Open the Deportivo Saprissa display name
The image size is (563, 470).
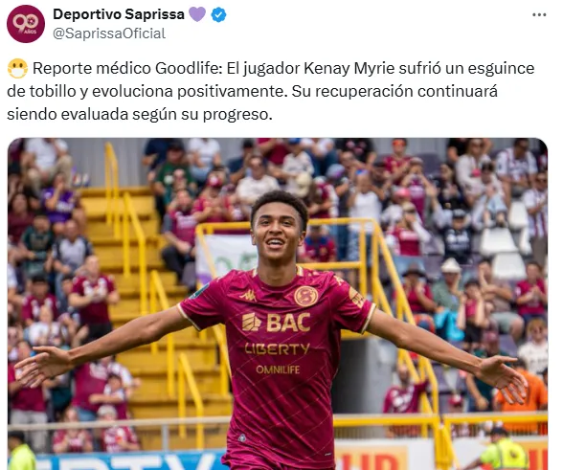pos(119,14)
